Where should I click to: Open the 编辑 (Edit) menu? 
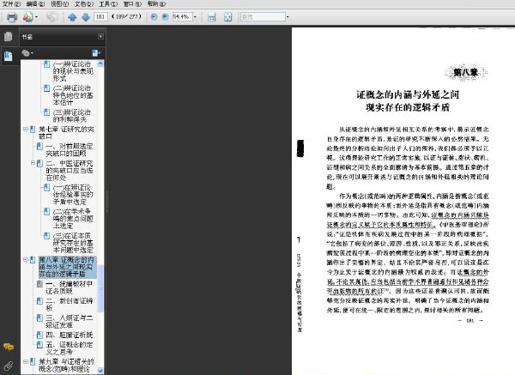pyautogui.click(x=35, y=3)
